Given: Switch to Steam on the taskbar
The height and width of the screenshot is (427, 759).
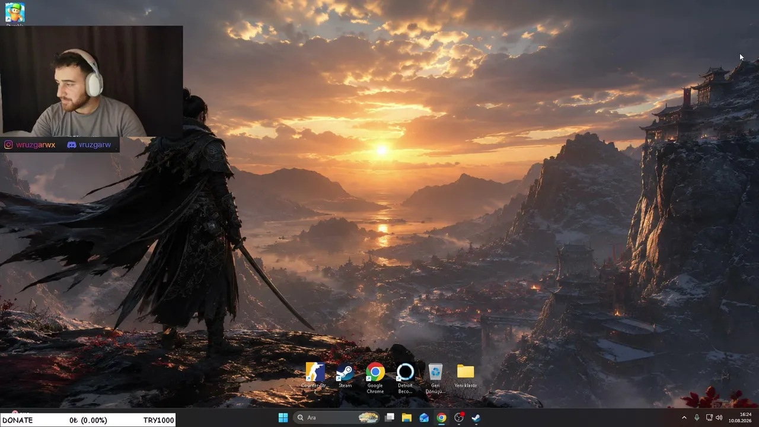Looking at the screenshot, I should (476, 418).
